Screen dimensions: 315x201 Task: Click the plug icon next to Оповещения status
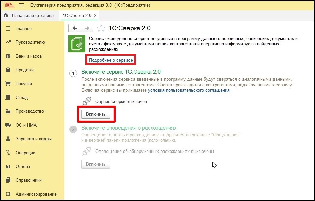tap(87, 151)
